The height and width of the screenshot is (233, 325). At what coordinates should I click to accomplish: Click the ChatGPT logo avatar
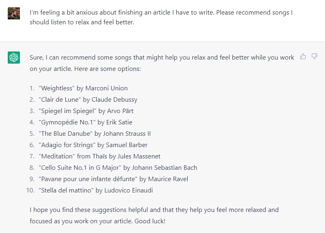(14, 58)
